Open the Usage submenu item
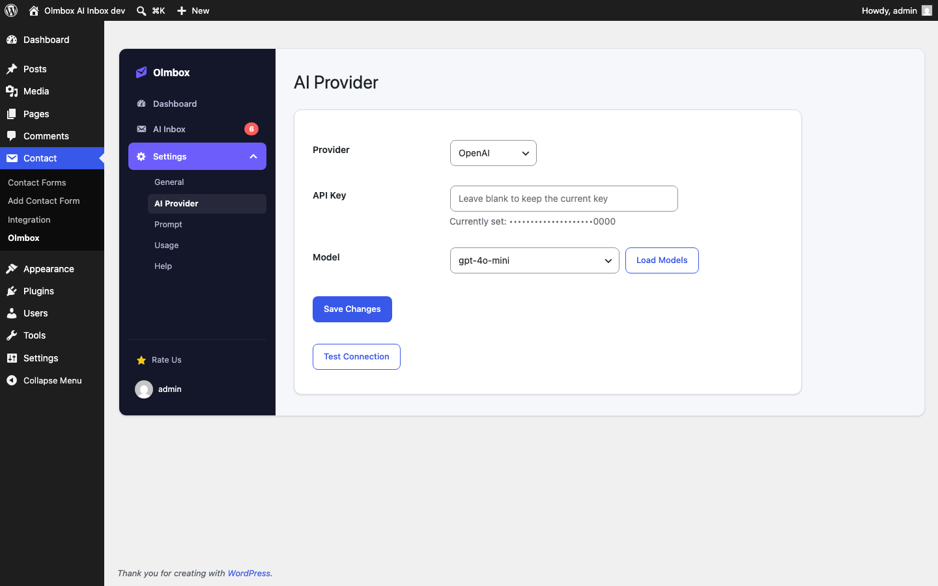This screenshot has width=938, height=586. [x=166, y=245]
